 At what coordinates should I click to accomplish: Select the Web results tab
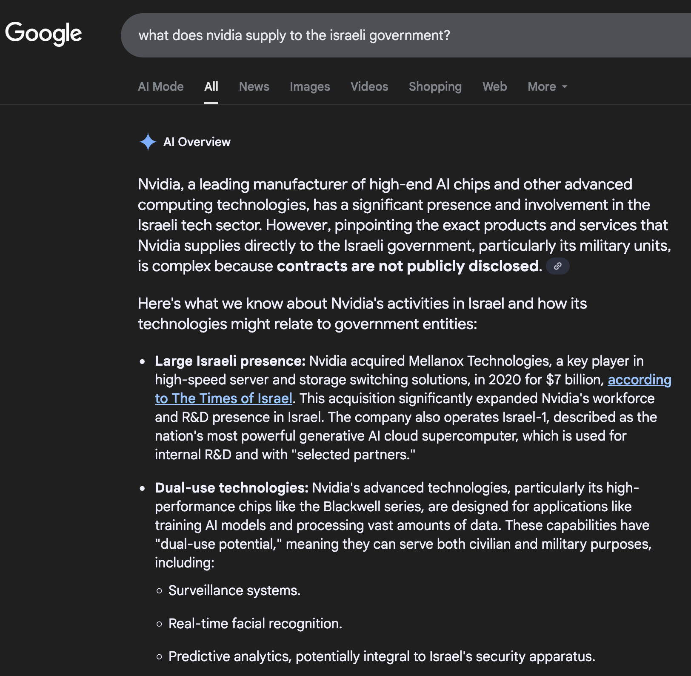click(x=494, y=86)
